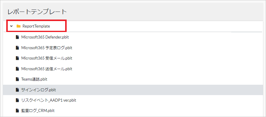Image resolution: width=266 pixels, height=117 pixels.
Task: Click file icon beside 監査ログ_CRM.pbit
Action: coord(17,111)
